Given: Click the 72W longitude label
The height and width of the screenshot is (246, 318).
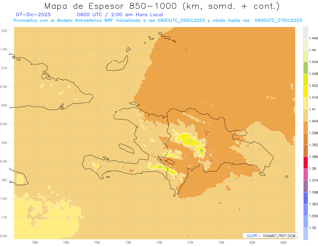Looking at the screenshot, I should [159, 243].
